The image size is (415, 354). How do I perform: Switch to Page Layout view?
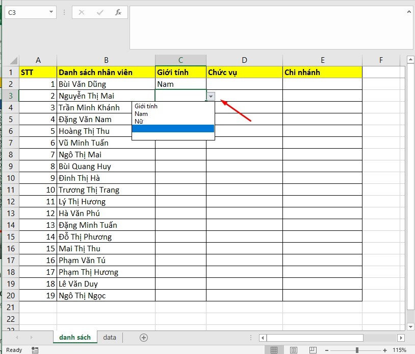[x=293, y=350]
